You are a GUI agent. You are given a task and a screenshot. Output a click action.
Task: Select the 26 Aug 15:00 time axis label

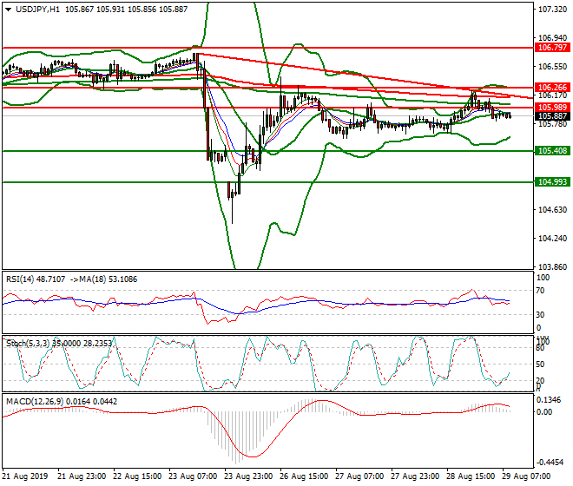coord(304,476)
